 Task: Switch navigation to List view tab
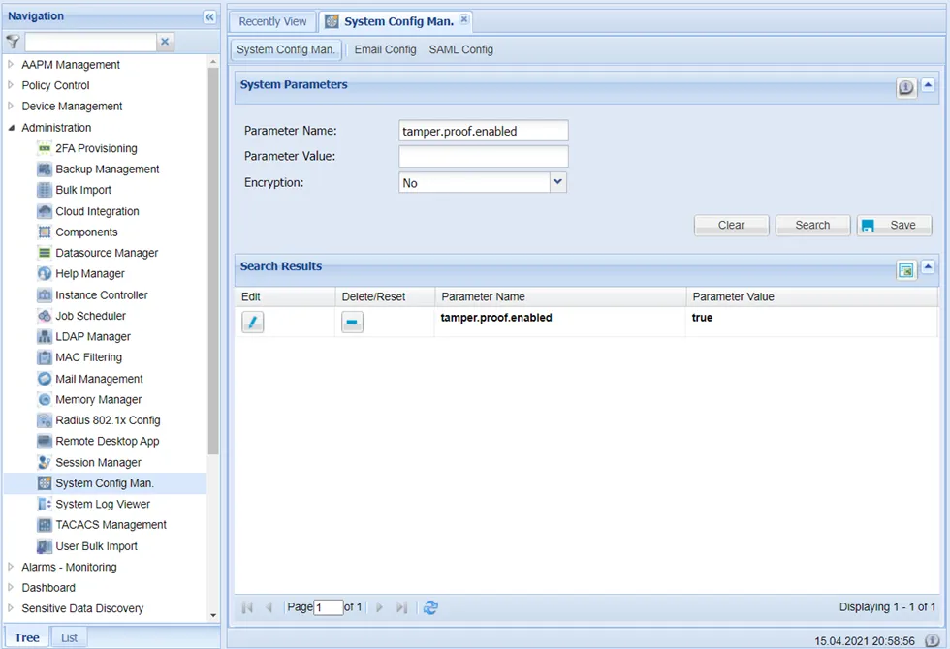click(69, 637)
